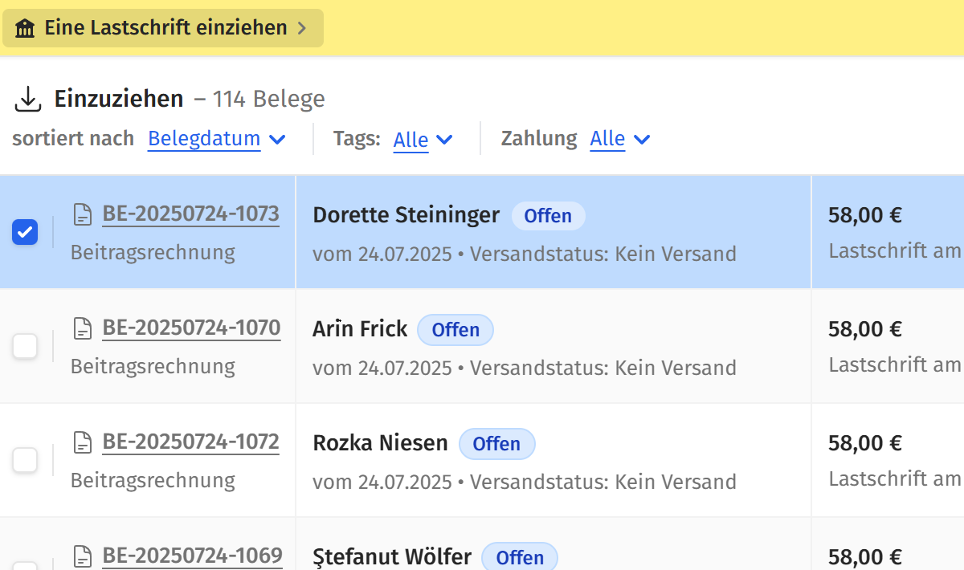This screenshot has height=570, width=964.
Task: Click the document icon beside BE-20250724-1072
Action: click(x=82, y=442)
